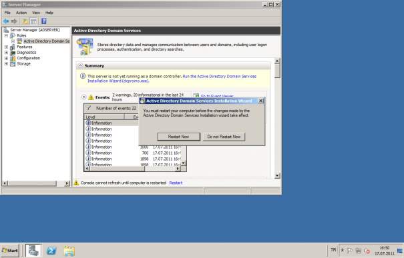Image resolution: width=404 pixels, height=258 pixels.
Task: Select the Information event with ID 1000
Action: click(133, 147)
